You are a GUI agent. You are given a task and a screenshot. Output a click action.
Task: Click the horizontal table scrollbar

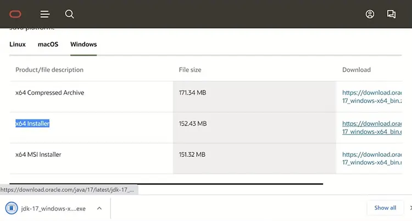pos(165,184)
